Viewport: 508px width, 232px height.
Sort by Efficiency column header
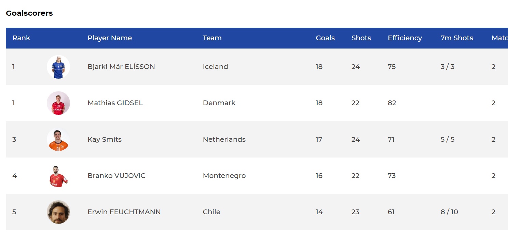405,38
